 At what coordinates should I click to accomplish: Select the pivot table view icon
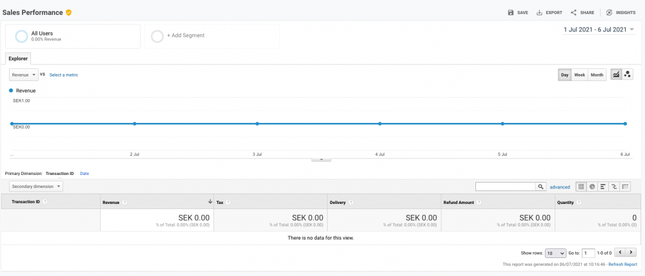coord(624,187)
